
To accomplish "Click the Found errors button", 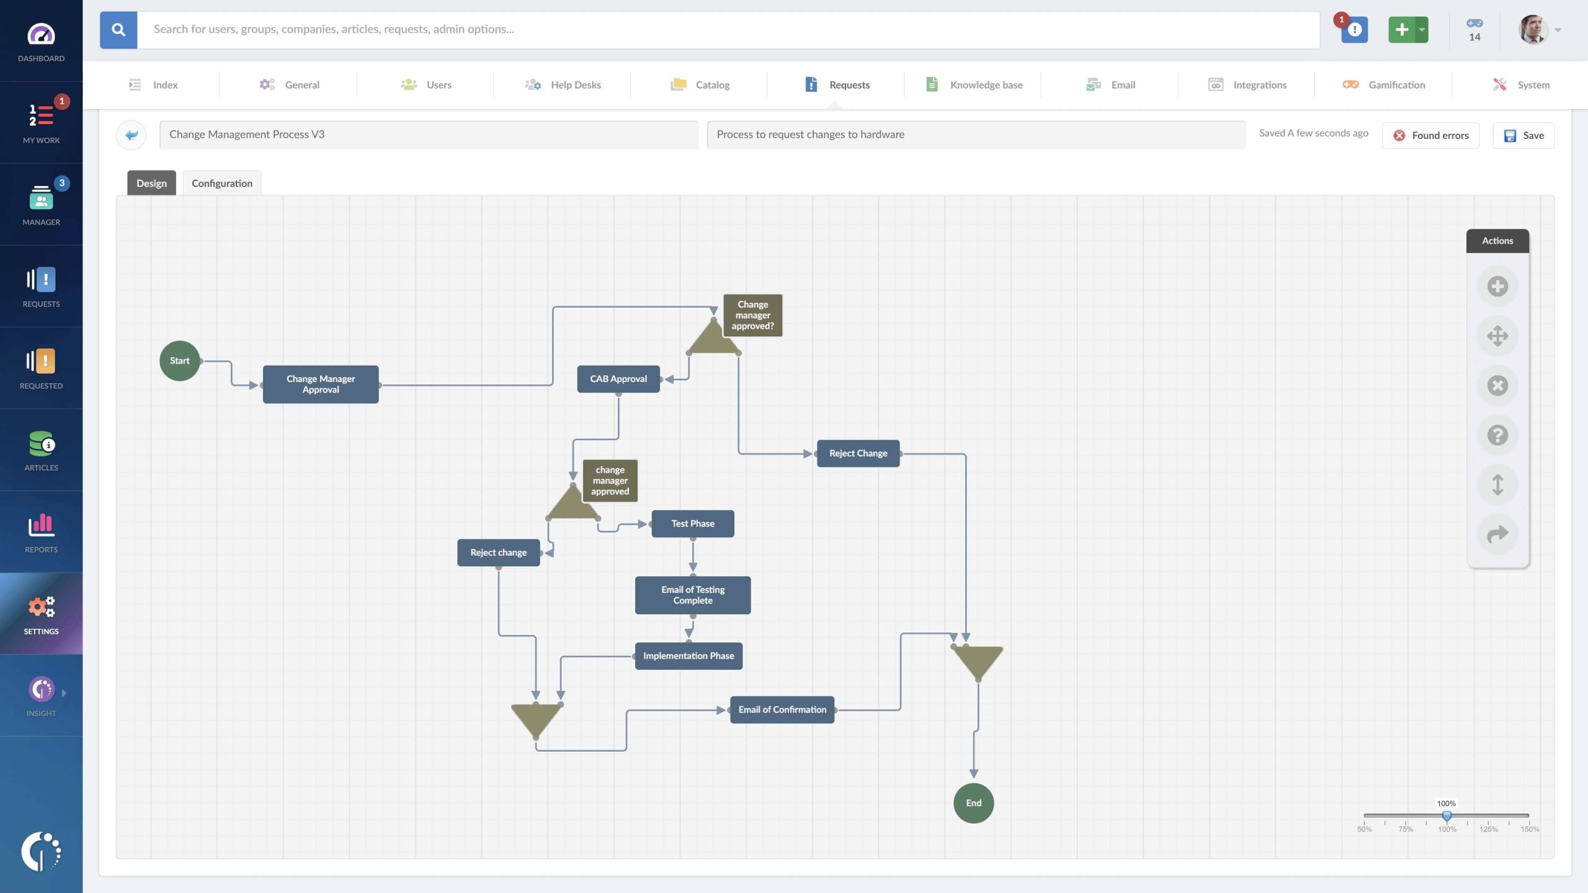I will point(1430,135).
